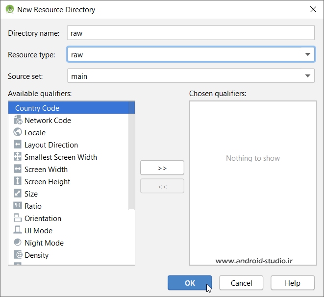Screen dimensions: 324x297
Task: Select the Size qualifier item
Action: 31,194
